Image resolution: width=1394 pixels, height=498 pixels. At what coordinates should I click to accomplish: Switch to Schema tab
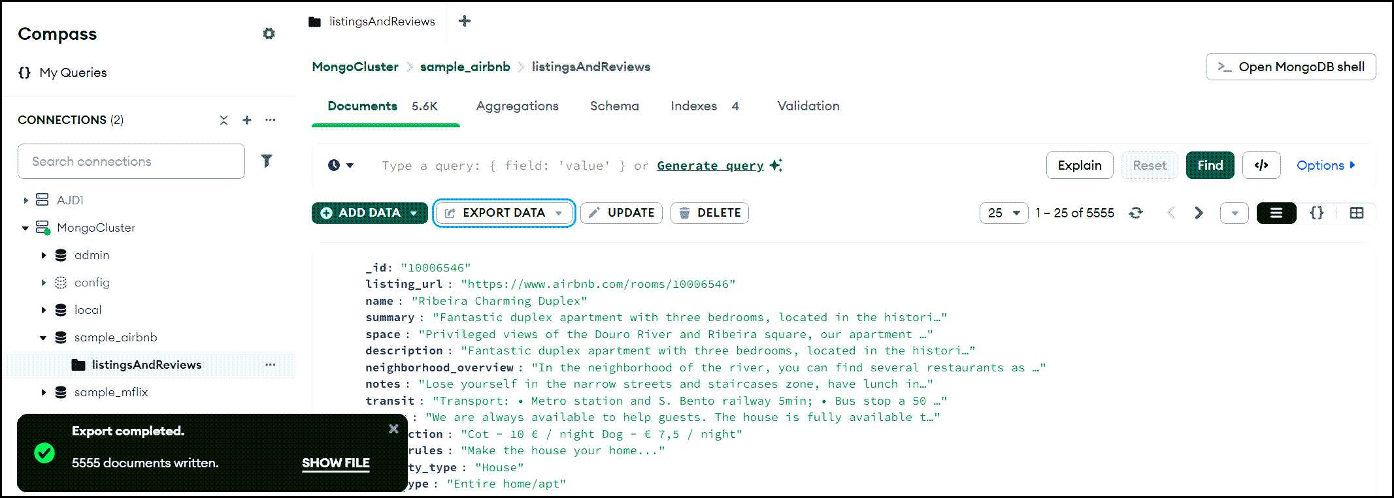point(614,106)
